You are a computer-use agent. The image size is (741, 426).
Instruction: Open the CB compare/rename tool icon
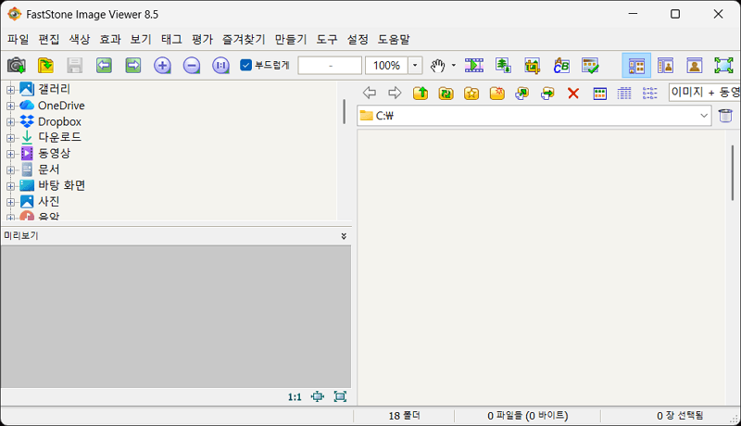[561, 65]
